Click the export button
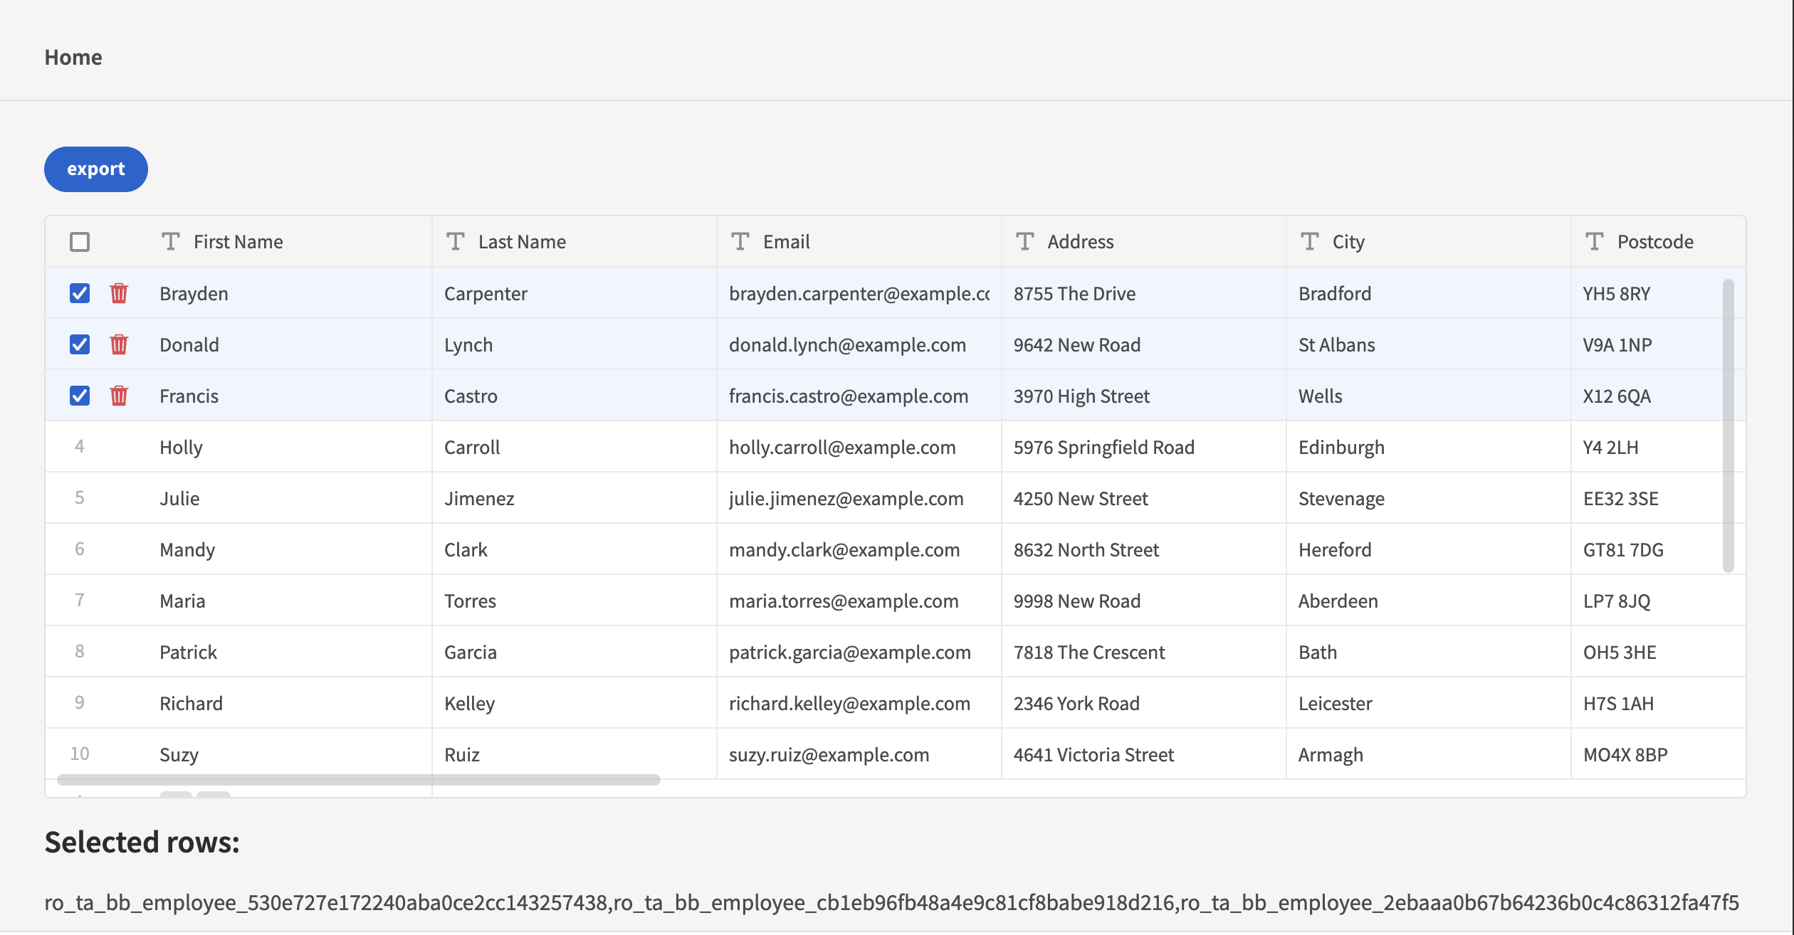The width and height of the screenshot is (1794, 935). coord(96,167)
